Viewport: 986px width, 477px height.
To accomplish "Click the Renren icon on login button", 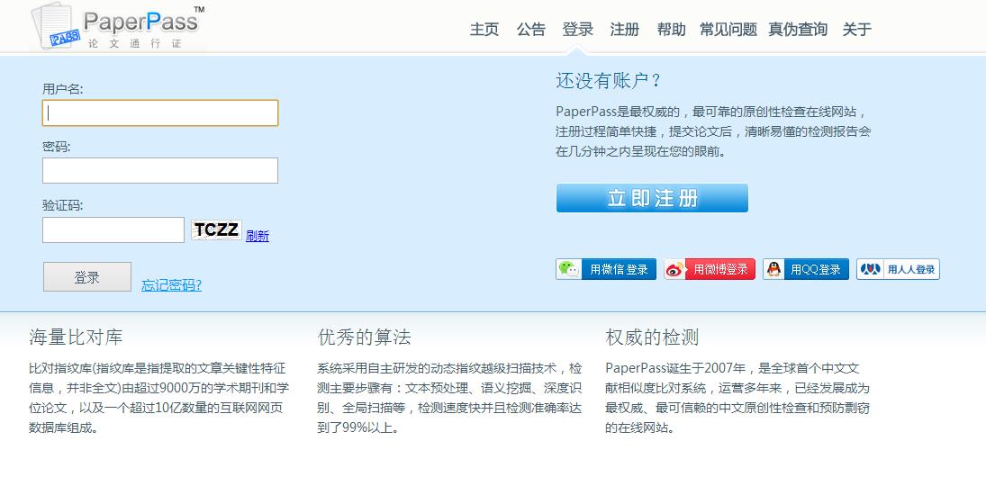I will [x=871, y=269].
